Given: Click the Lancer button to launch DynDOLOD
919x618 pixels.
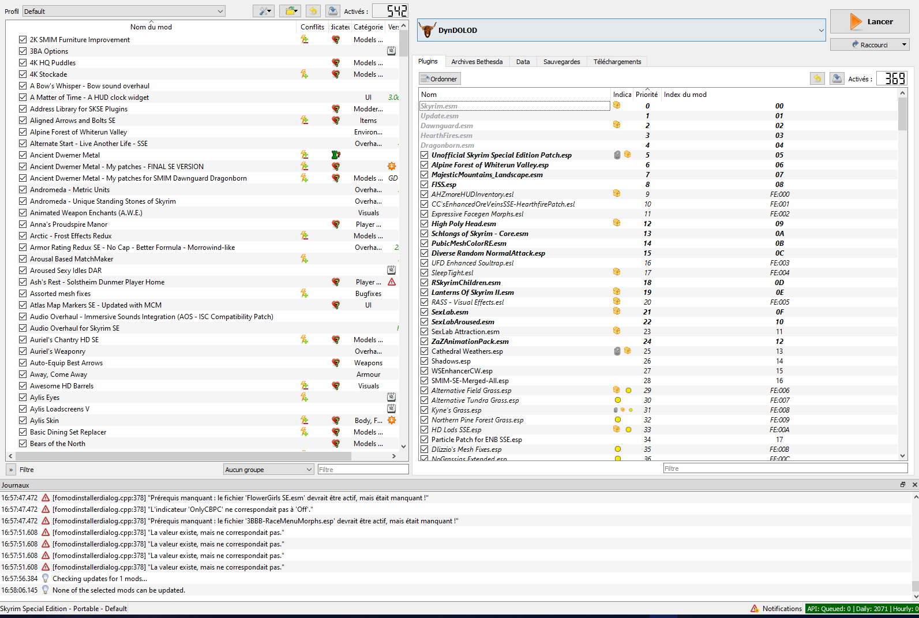Looking at the screenshot, I should tap(870, 21).
